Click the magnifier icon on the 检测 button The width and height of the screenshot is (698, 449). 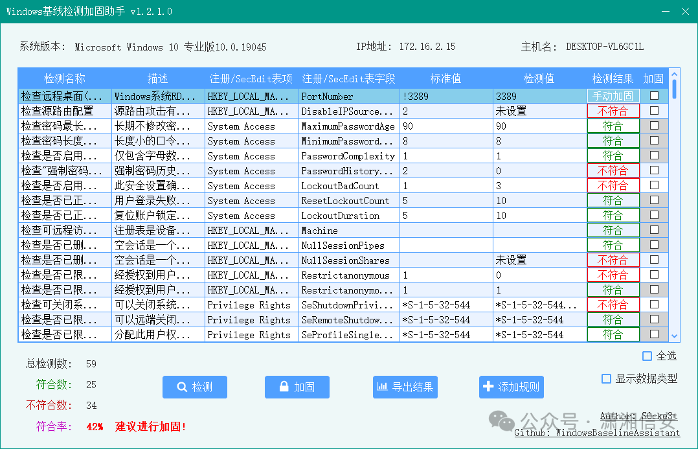[x=181, y=387]
